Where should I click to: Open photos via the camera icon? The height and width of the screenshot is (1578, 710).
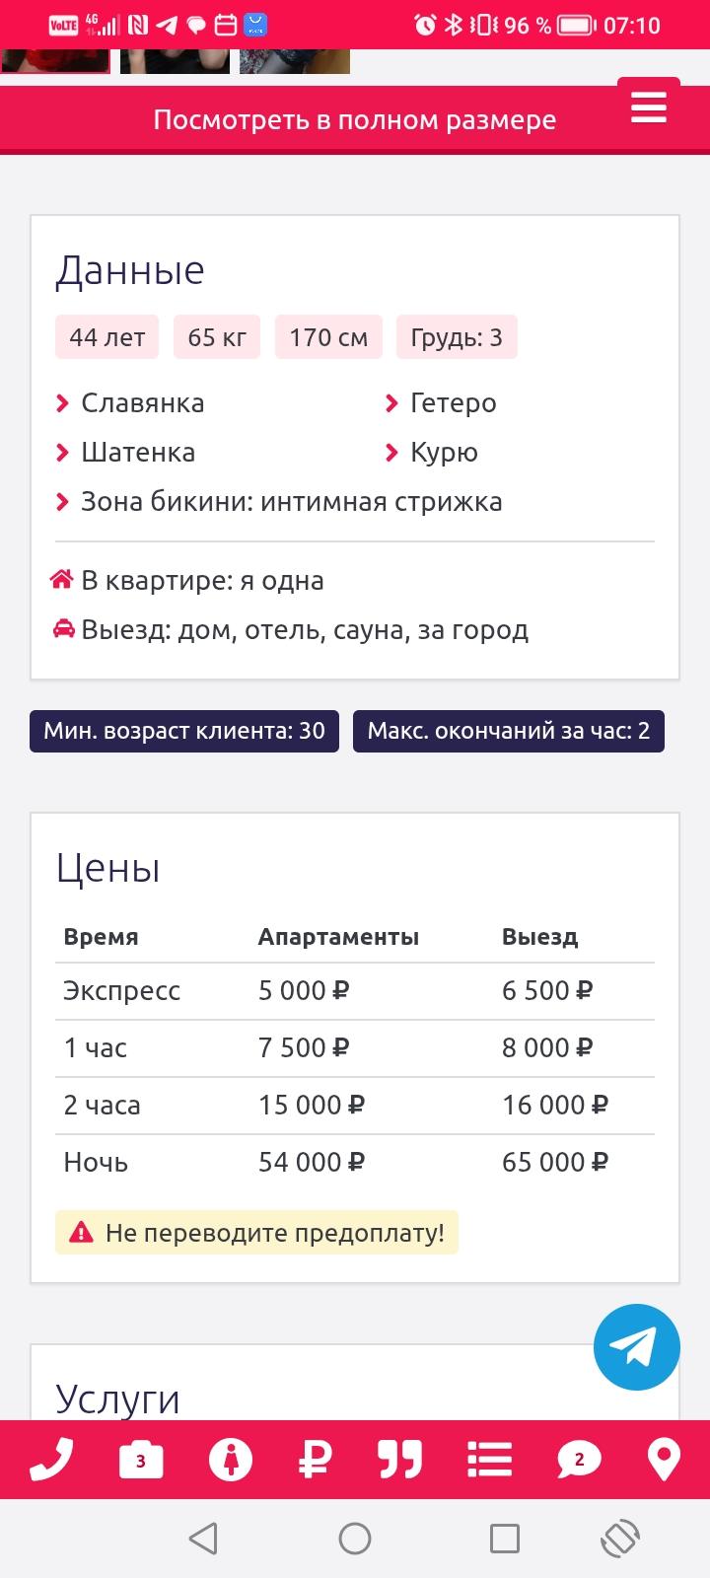141,1460
